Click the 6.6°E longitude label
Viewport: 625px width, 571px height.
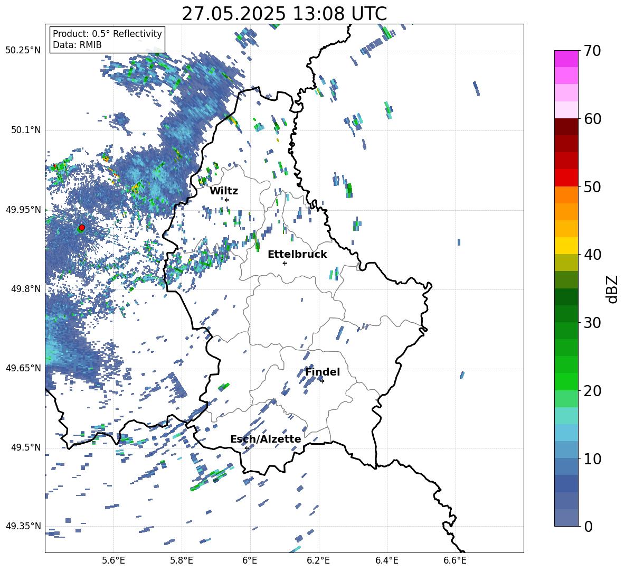[455, 561]
